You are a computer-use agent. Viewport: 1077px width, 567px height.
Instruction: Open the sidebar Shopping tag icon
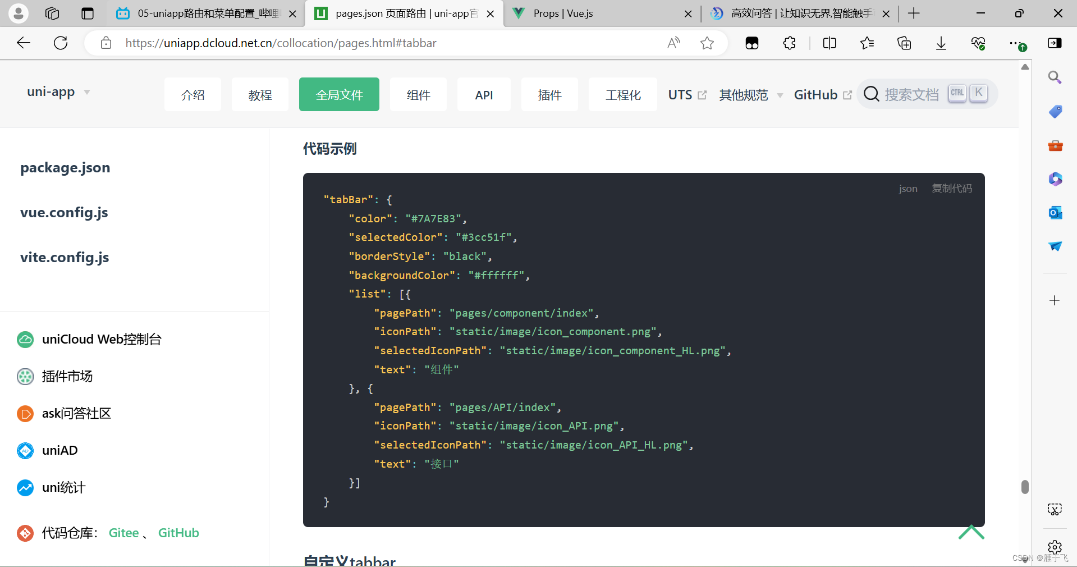(x=1055, y=112)
